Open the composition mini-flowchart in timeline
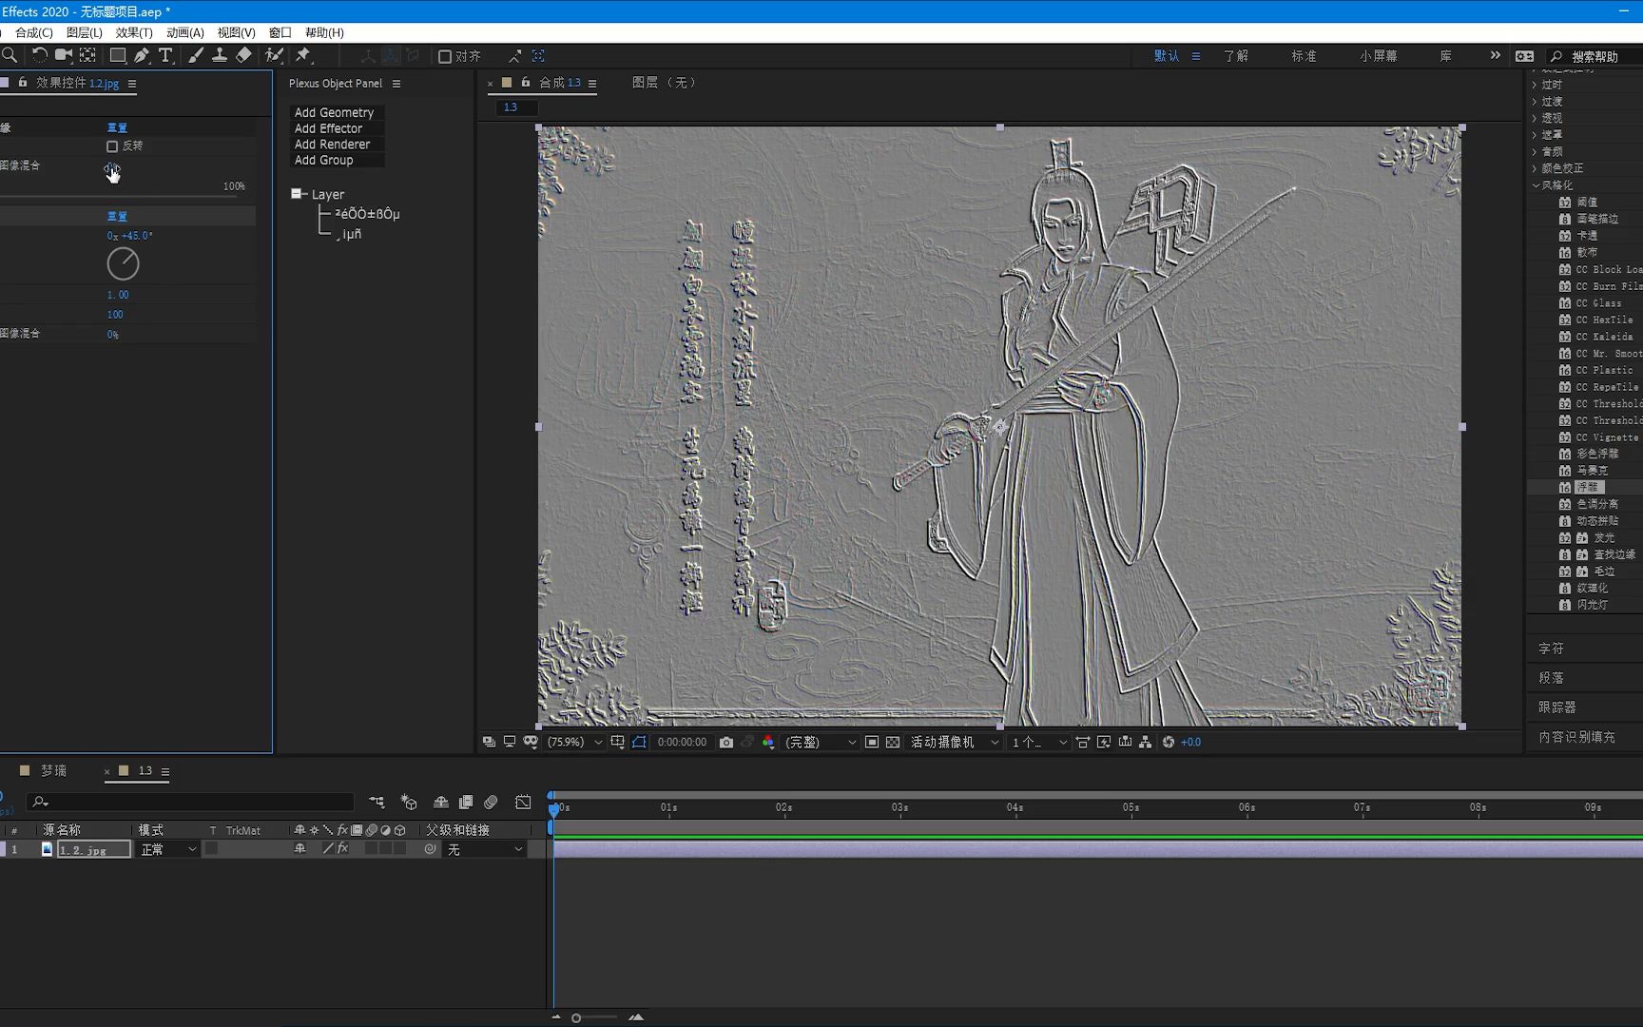The height and width of the screenshot is (1027, 1643). [x=377, y=802]
